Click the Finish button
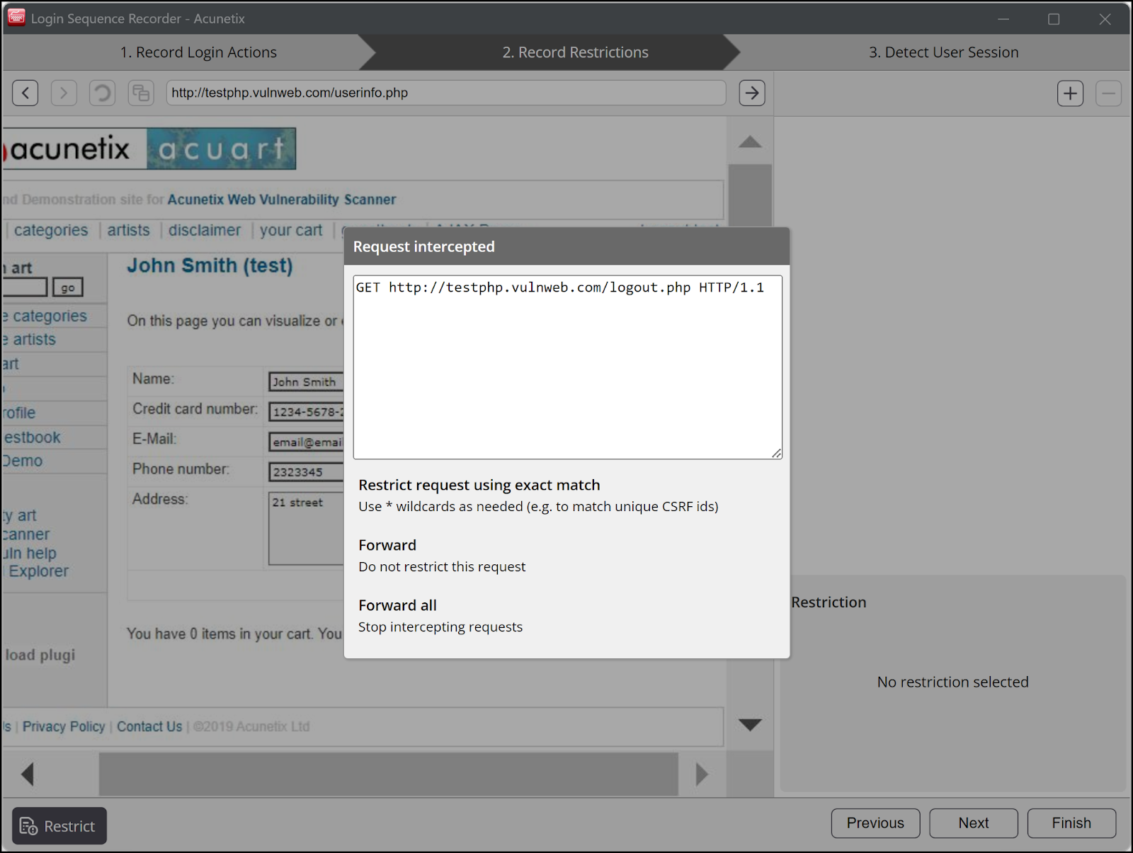 (1071, 823)
